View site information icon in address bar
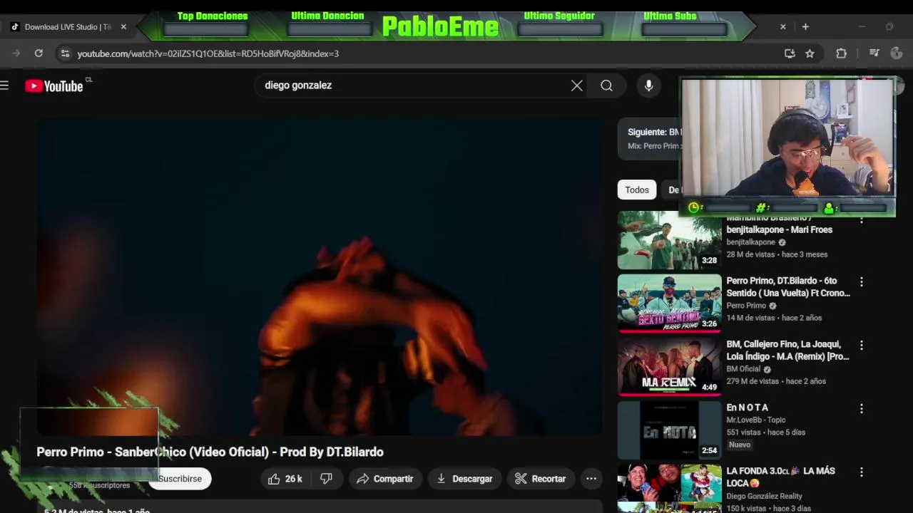The image size is (913, 513). [65, 53]
